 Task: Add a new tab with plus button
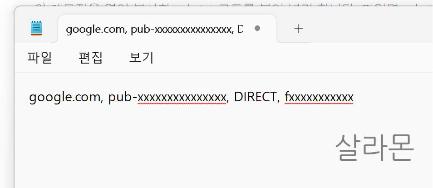299,29
